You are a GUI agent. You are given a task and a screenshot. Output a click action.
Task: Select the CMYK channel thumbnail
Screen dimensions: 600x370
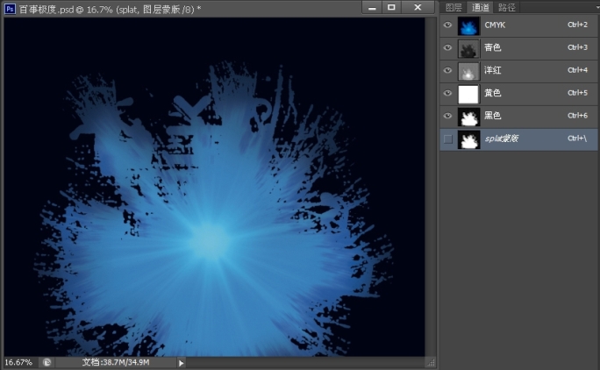(468, 25)
